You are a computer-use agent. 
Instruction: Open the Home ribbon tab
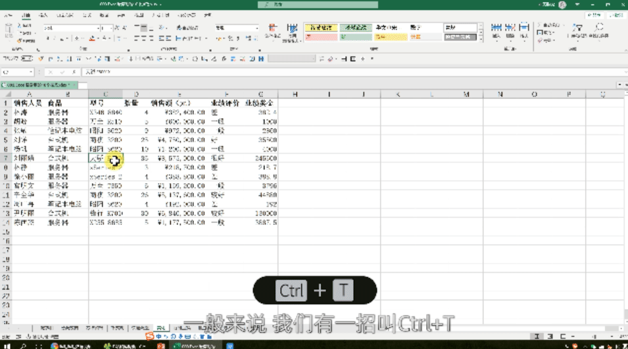[25, 14]
